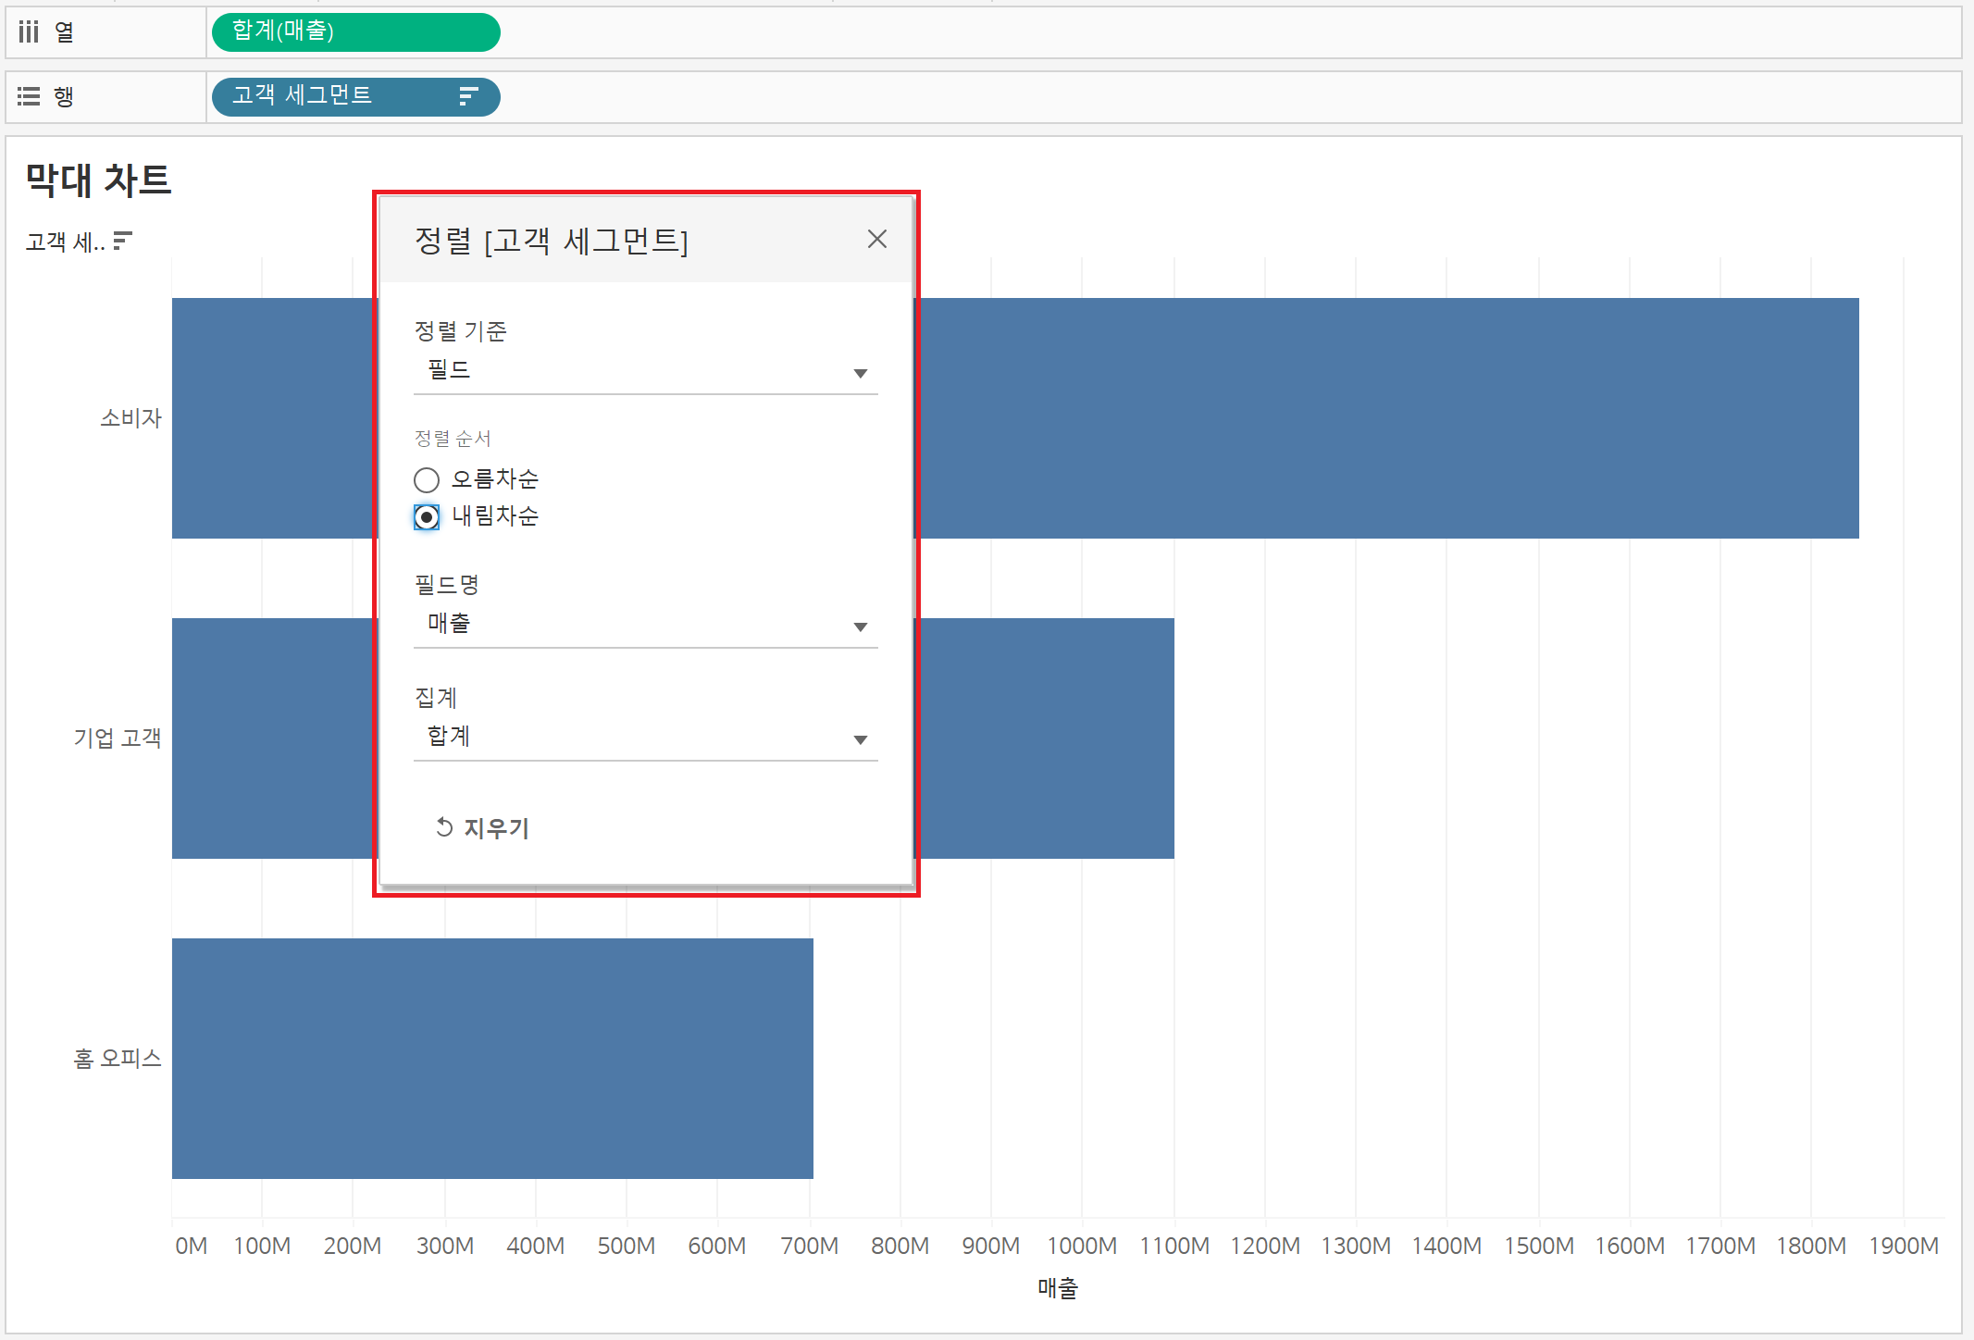
Task: Click the 홈 오피스 row label
Action: (x=118, y=1058)
